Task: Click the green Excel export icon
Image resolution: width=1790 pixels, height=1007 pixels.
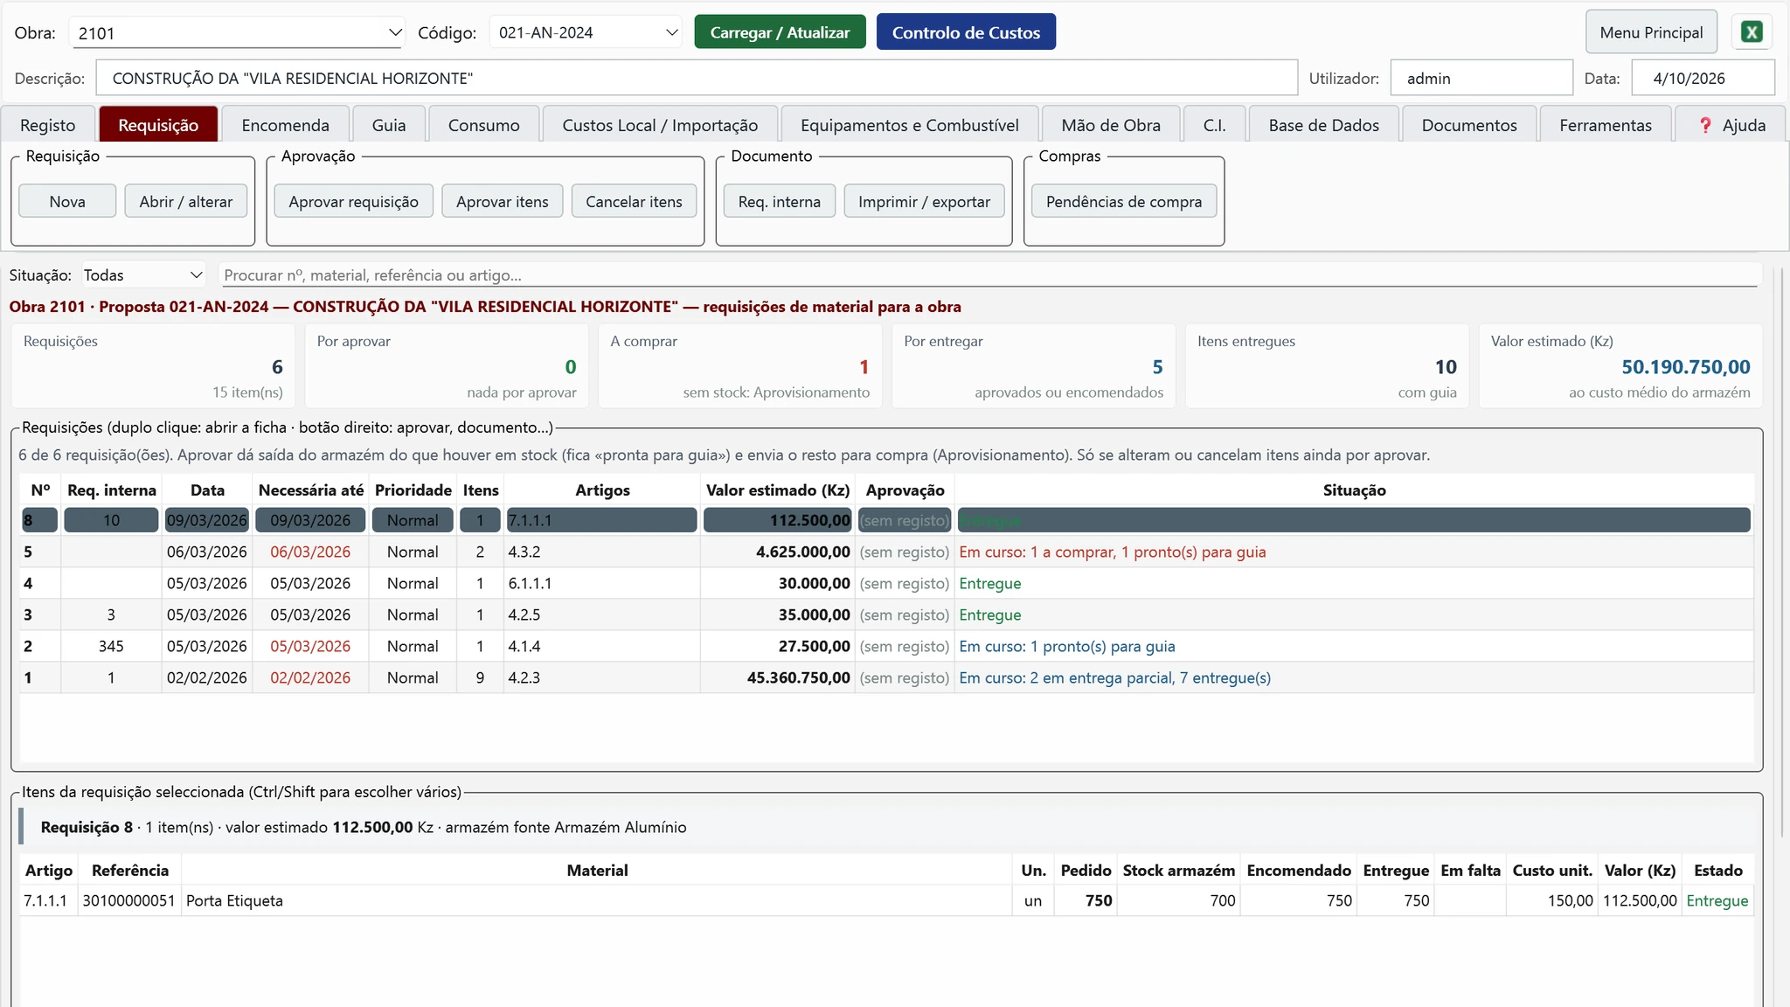Action: pos(1752,32)
